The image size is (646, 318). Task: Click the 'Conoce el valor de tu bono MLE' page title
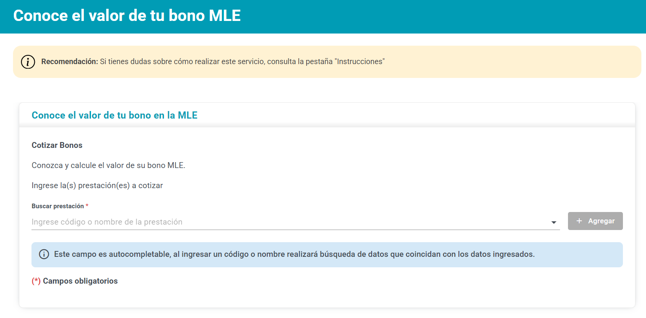pos(127,16)
